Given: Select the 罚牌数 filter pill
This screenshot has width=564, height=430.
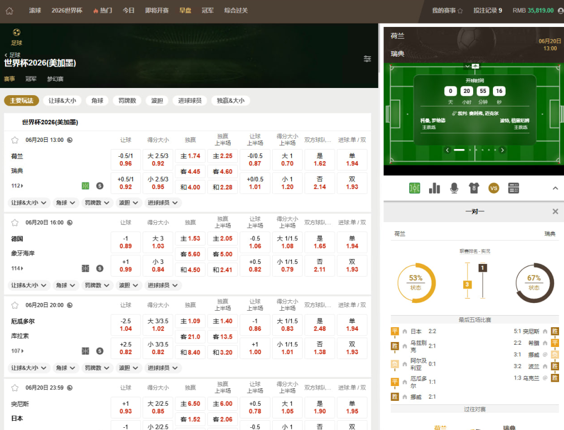Looking at the screenshot, I should point(127,101).
